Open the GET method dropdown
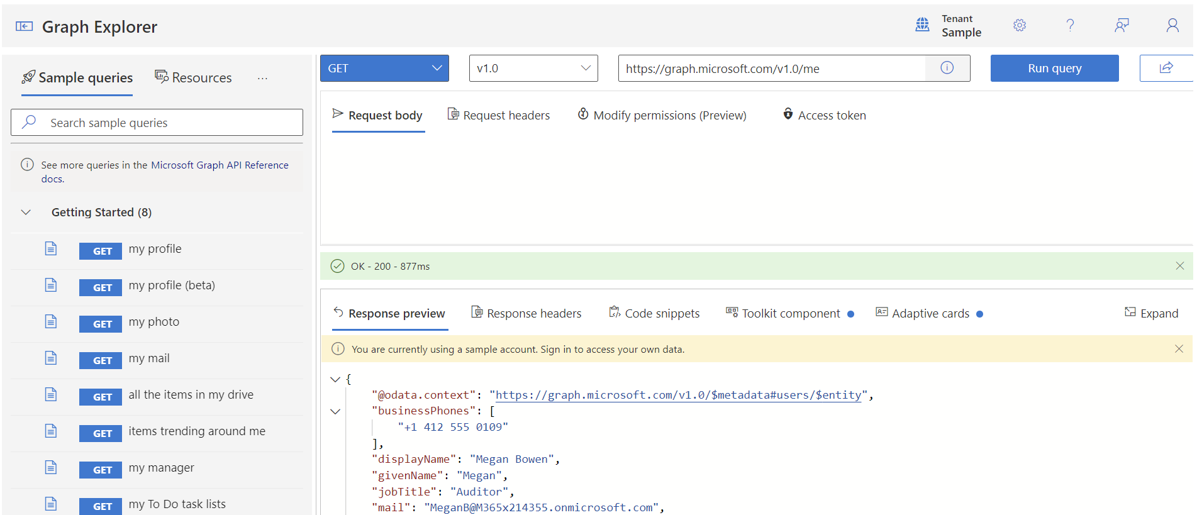The width and height of the screenshot is (1197, 515). pyautogui.click(x=384, y=68)
